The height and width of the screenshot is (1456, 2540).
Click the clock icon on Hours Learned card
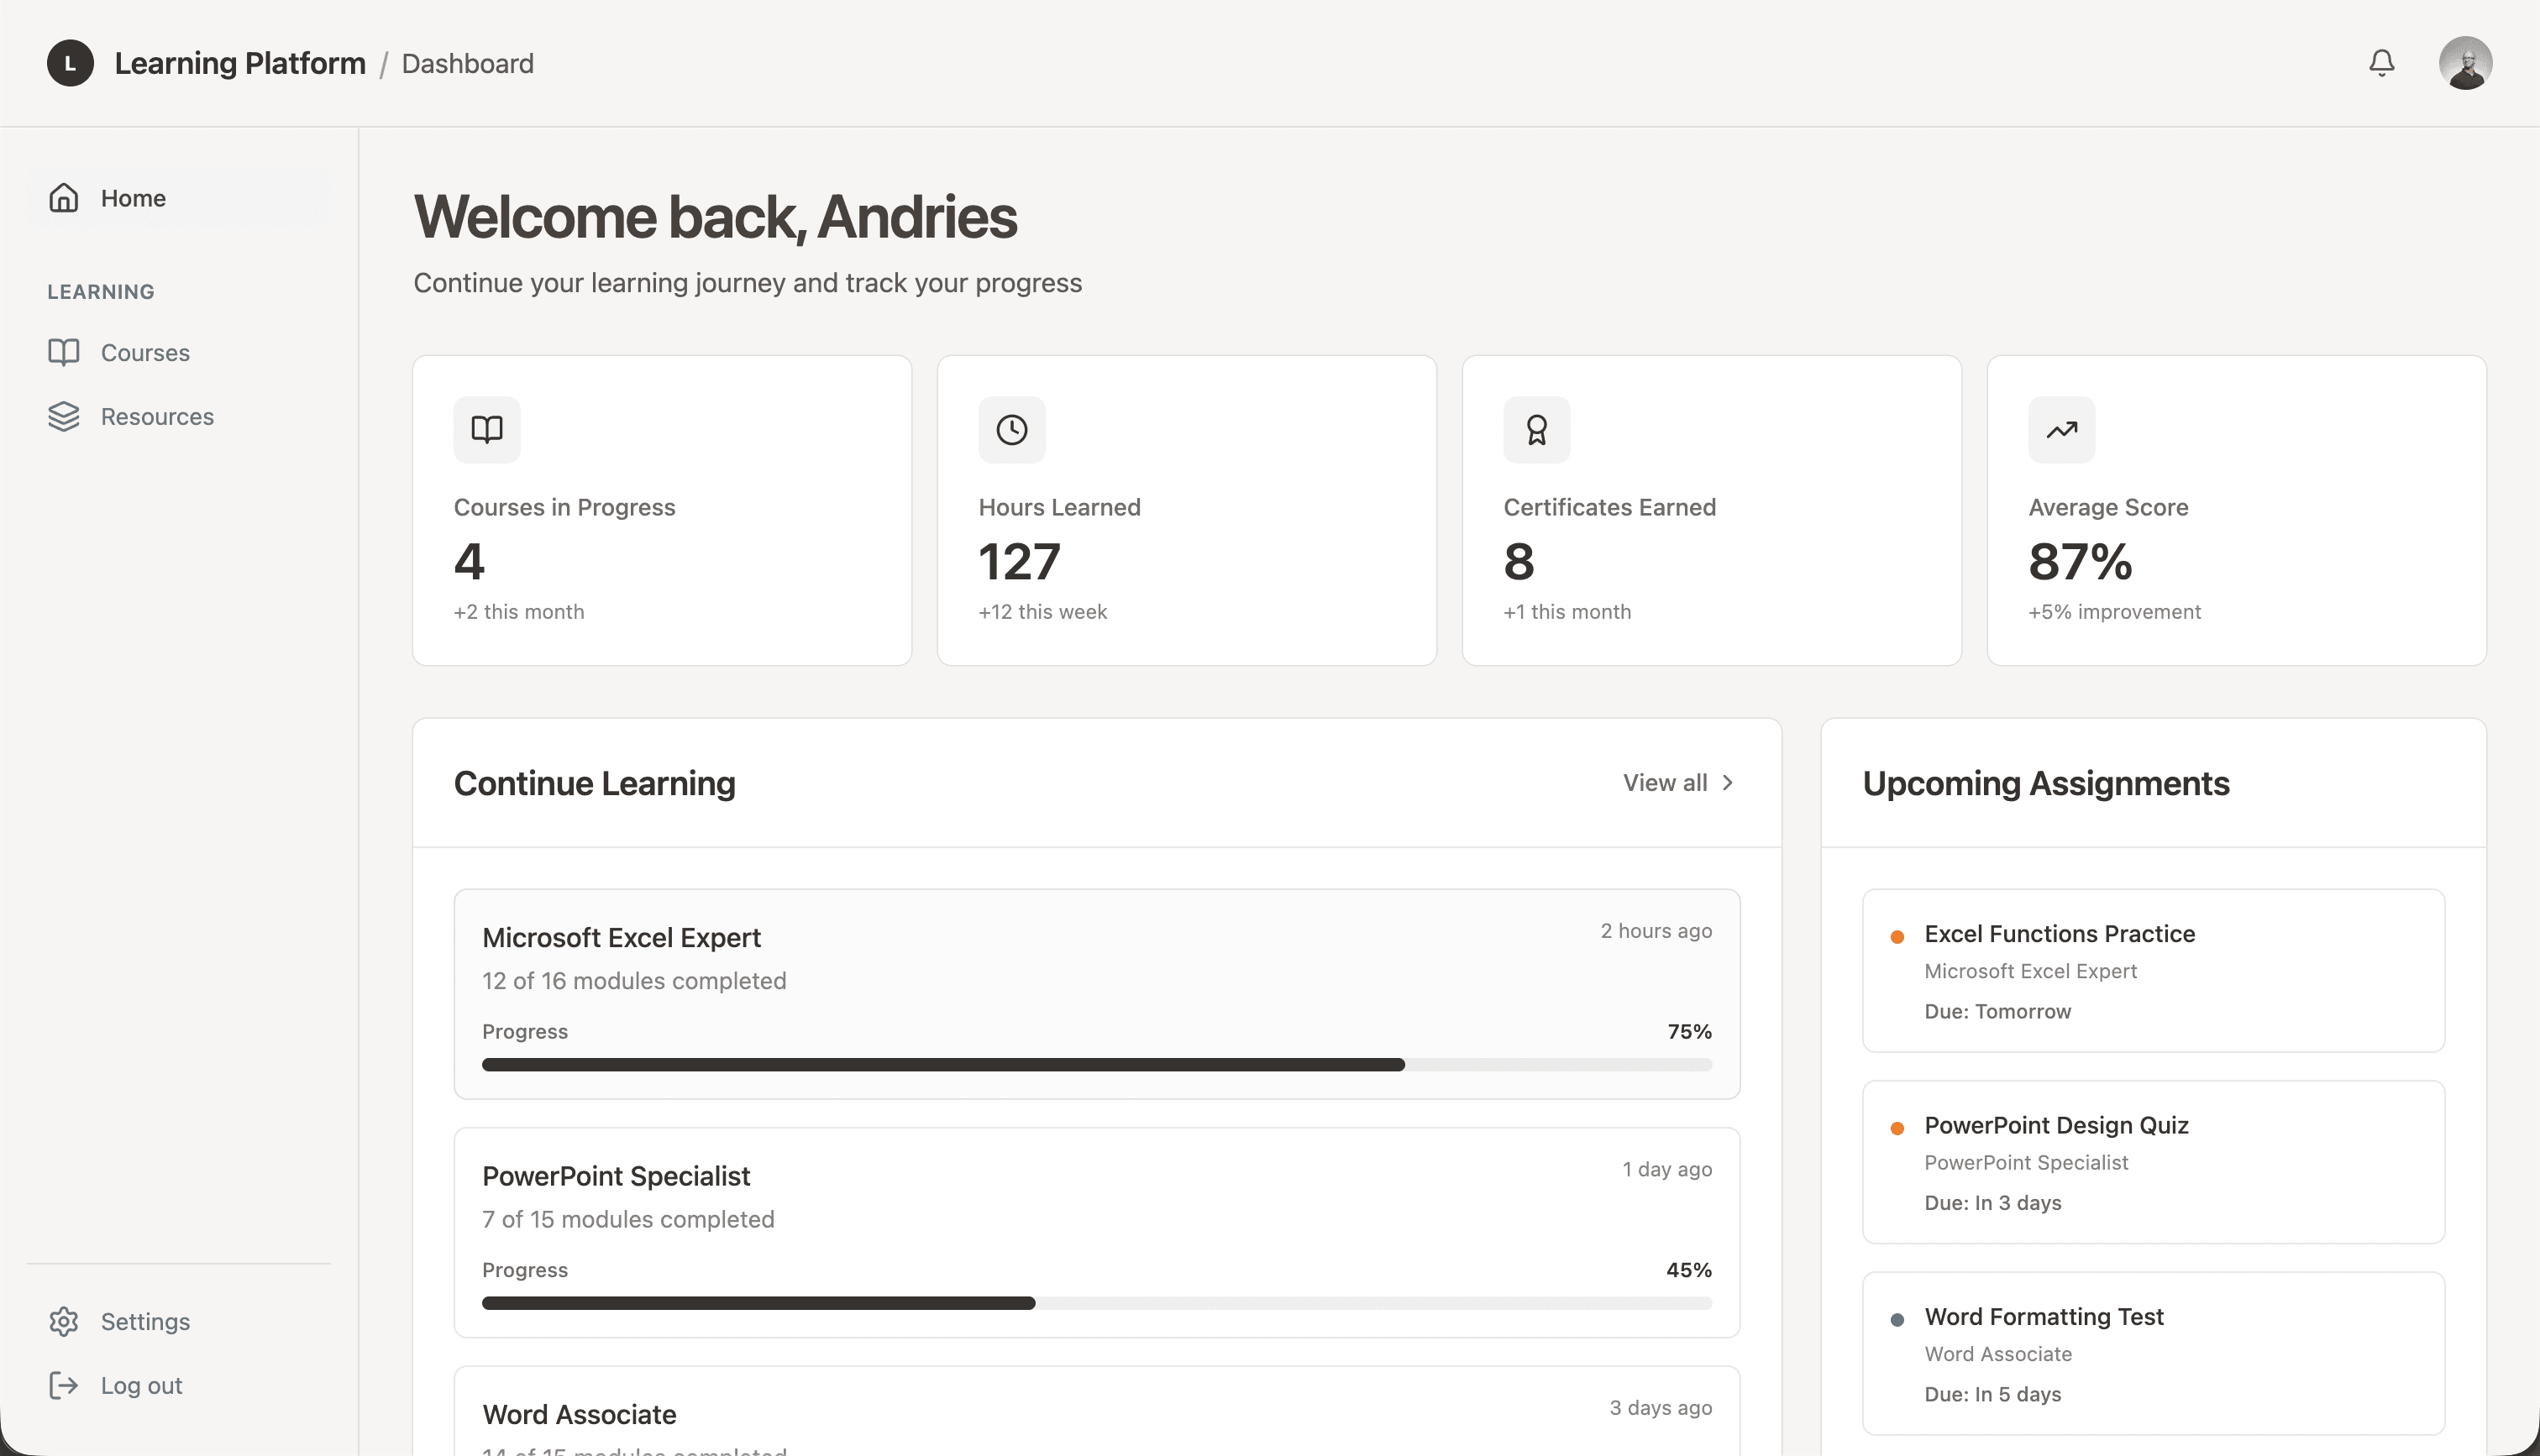pyautogui.click(x=1011, y=429)
